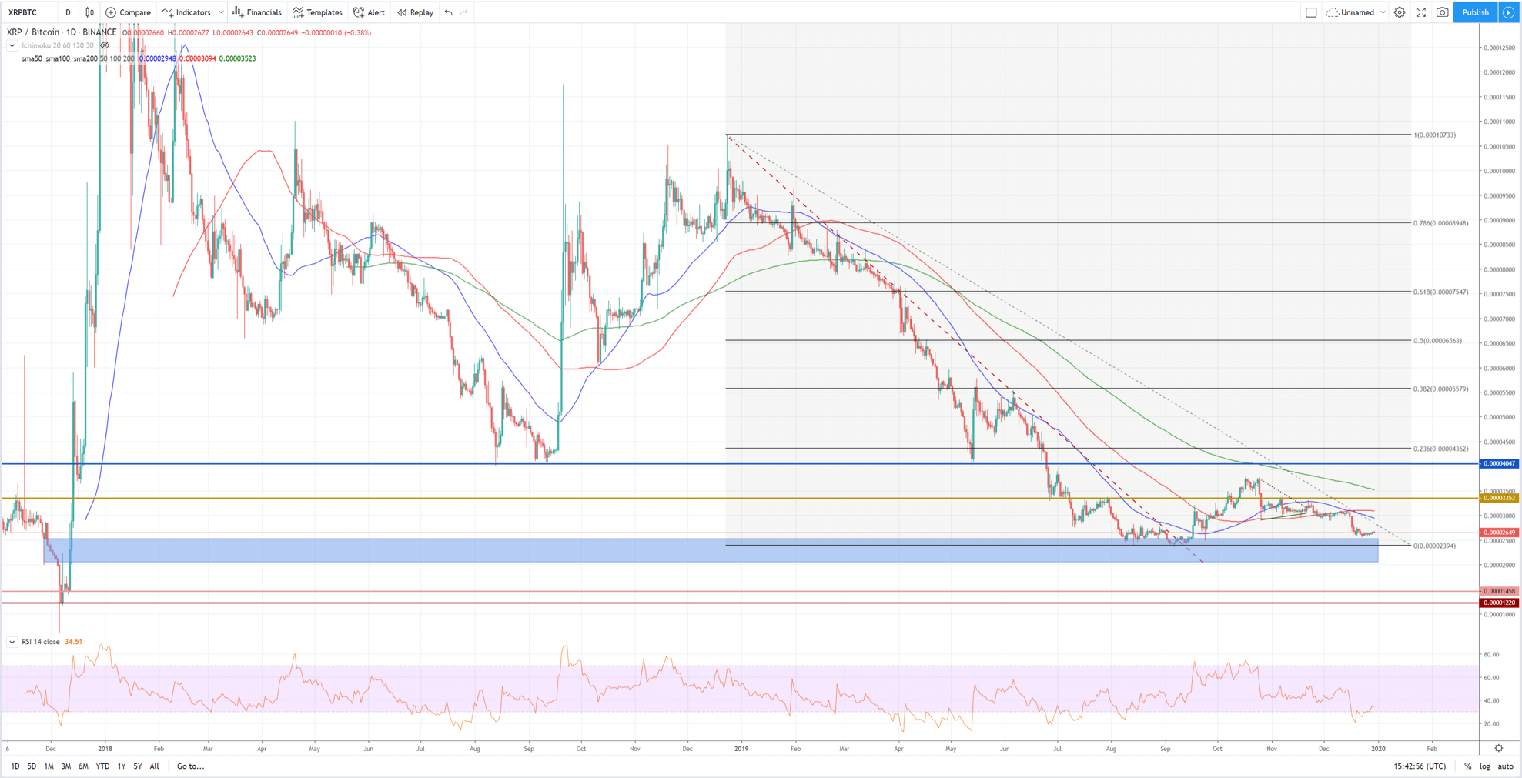Click the 2020 label on time axis
The image size is (1522, 778).
click(1378, 748)
